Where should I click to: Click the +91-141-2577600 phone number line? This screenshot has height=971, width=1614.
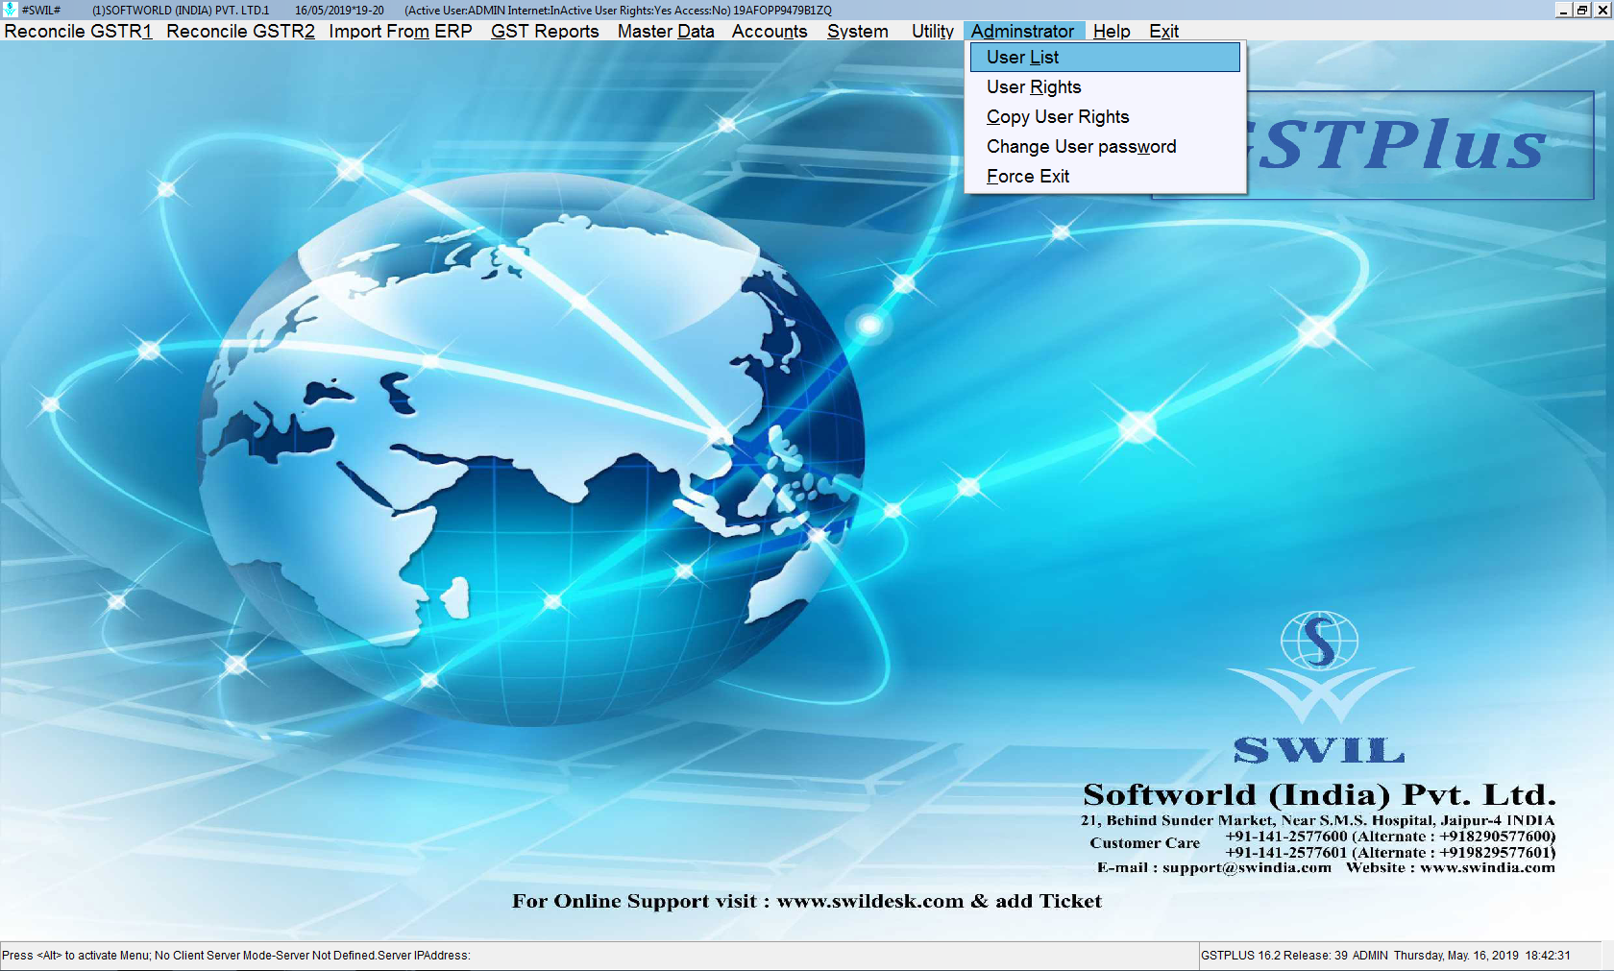point(1390,837)
